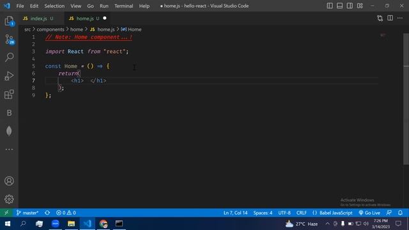This screenshot has width=409, height=230.
Task: Go to line via Ln 7, Col 14
Action: point(235,213)
